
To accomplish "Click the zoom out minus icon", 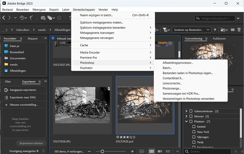I will pos(89,151).
